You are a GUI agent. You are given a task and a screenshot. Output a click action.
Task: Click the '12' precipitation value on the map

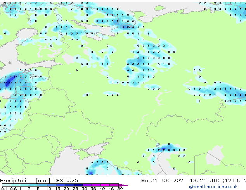point(10,83)
